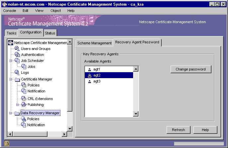The width and height of the screenshot is (228, 148).
Task: Collapse the Data Recovery Manager node
Action: (11, 113)
